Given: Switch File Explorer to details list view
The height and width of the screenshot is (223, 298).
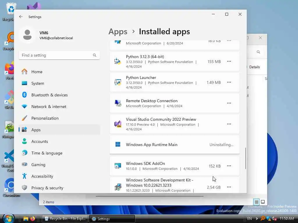Looking at the screenshot, I should tap(256, 202).
